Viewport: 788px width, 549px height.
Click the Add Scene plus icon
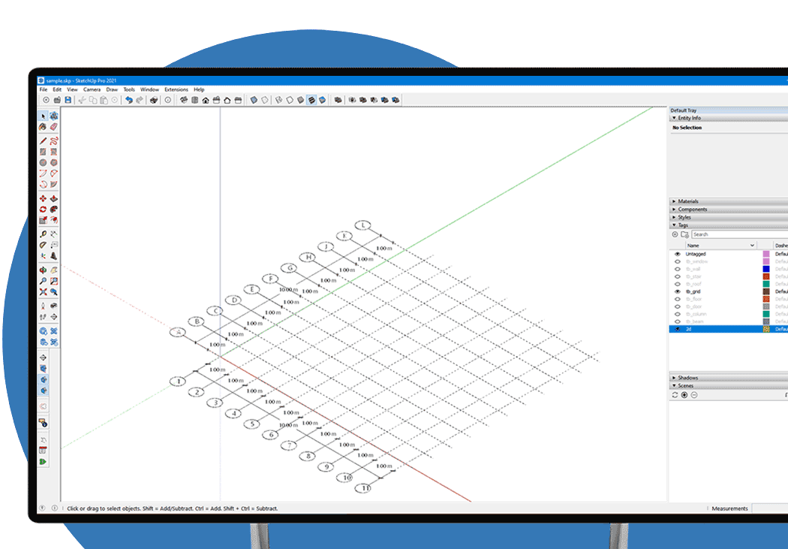click(x=684, y=395)
